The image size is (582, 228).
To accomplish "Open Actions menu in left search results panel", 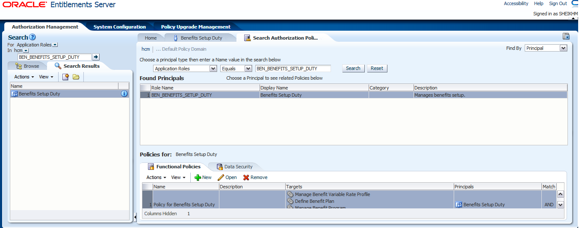I will click(x=24, y=77).
